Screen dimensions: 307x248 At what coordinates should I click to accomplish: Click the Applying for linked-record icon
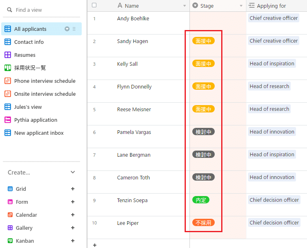pos(252,5)
